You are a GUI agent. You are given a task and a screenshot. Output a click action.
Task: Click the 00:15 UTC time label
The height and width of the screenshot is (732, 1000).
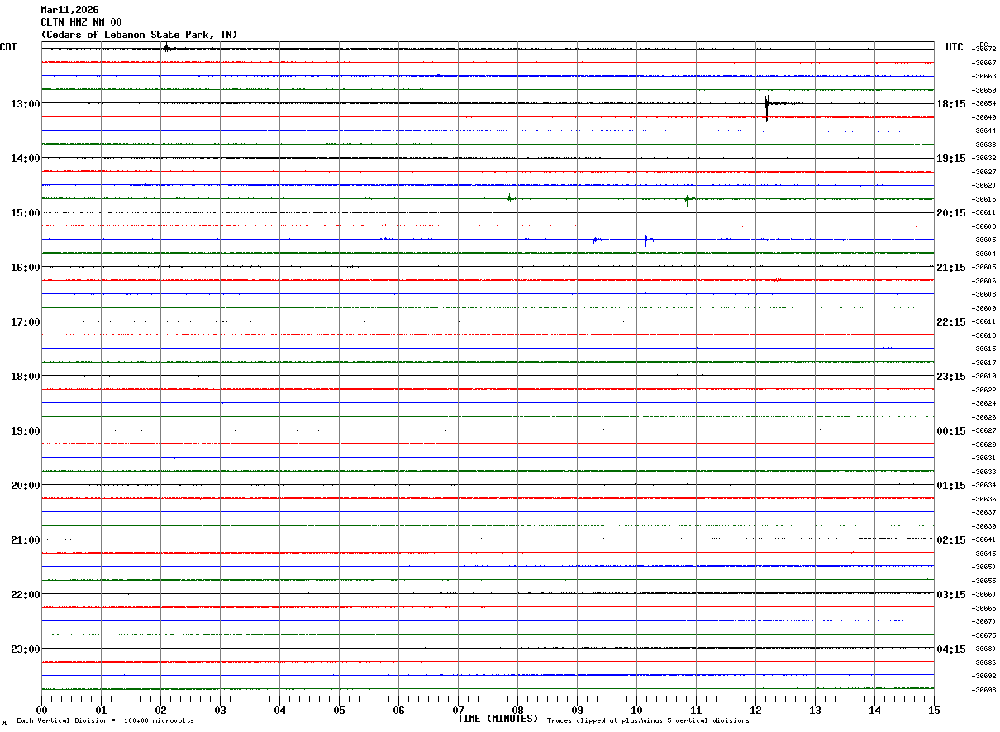(951, 431)
